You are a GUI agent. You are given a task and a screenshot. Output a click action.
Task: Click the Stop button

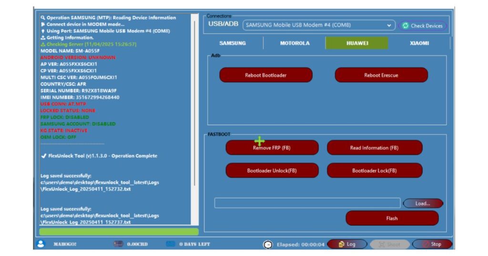tap(432, 244)
